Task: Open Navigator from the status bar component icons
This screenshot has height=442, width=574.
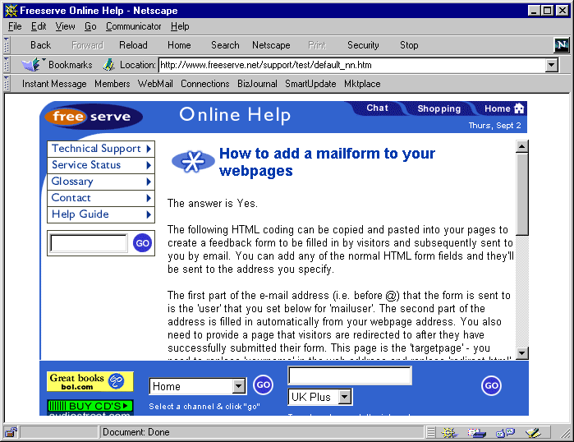Action: click(x=448, y=432)
